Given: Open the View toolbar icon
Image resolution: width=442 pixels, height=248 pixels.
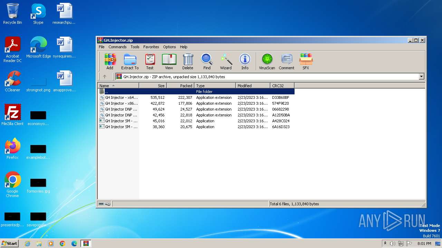Looking at the screenshot, I should click(x=169, y=62).
